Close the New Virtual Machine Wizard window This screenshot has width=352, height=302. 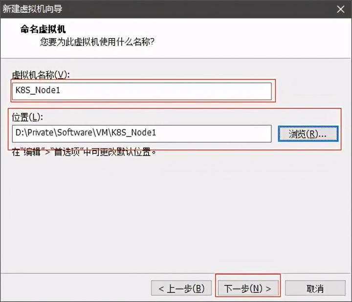coord(341,9)
